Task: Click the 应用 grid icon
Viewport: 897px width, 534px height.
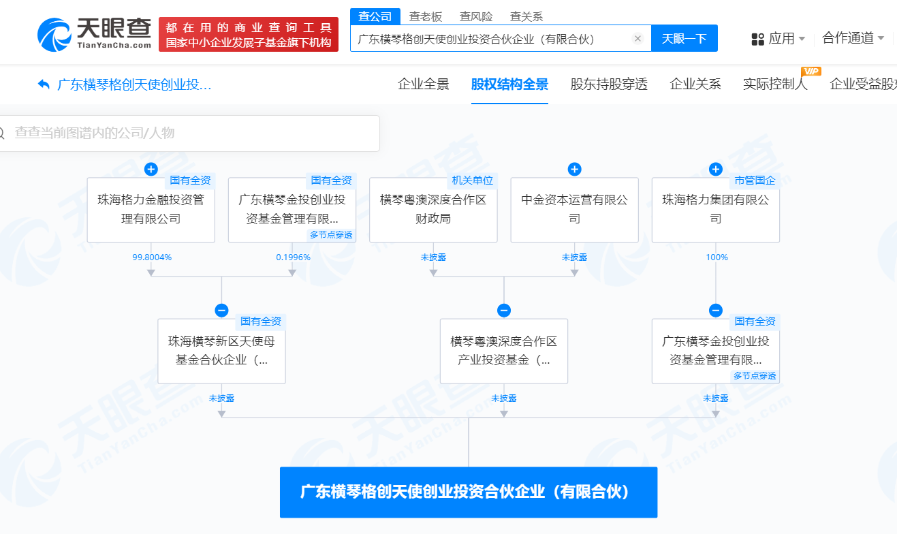Action: 757,39
